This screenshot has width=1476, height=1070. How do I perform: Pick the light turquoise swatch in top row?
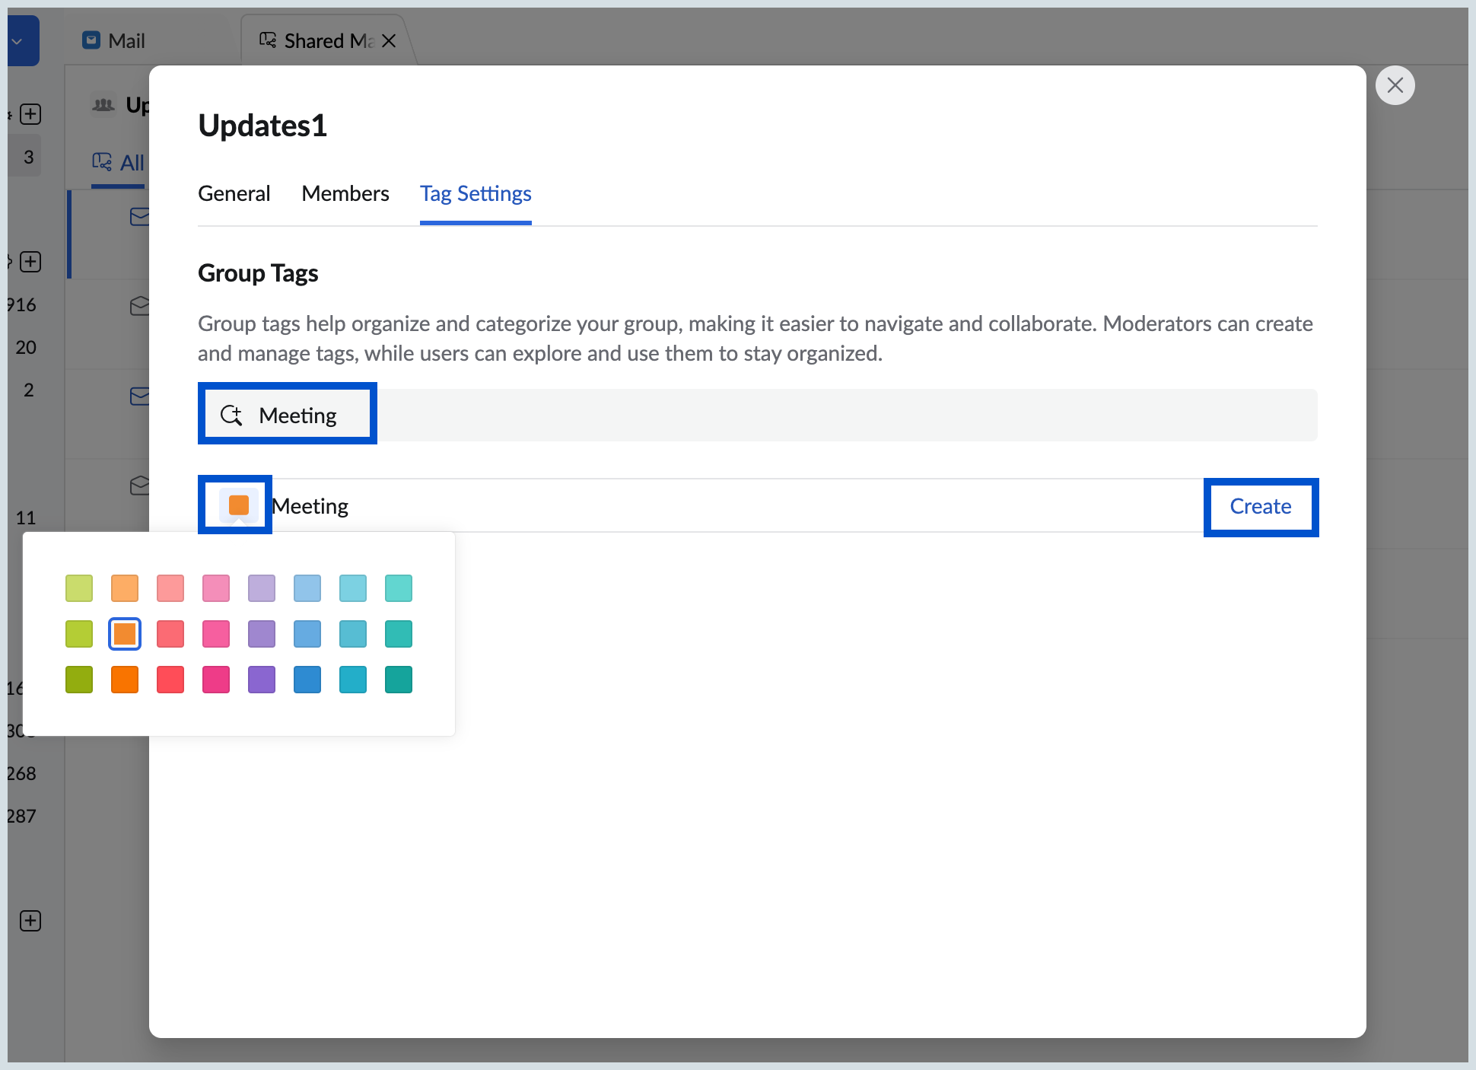(x=399, y=588)
